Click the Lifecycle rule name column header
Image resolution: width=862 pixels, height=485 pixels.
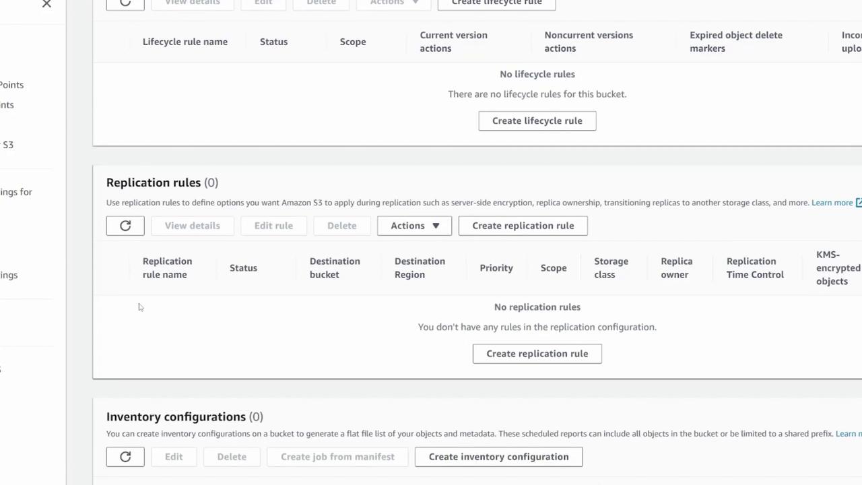click(x=185, y=42)
